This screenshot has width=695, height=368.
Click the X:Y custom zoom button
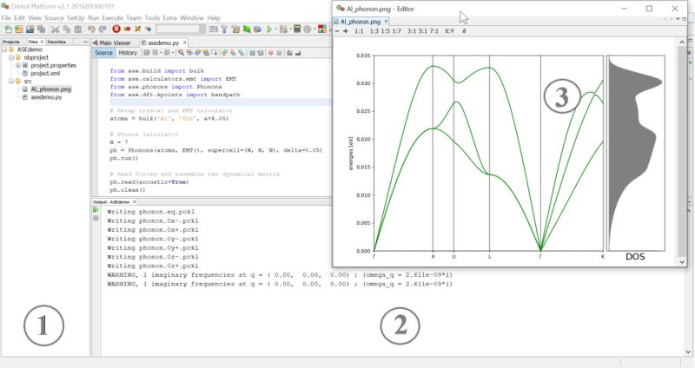(x=449, y=31)
